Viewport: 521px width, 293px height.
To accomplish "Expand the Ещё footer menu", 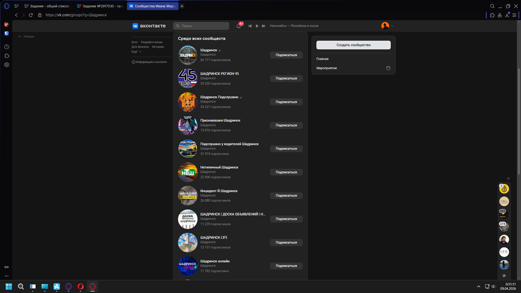I will pyautogui.click(x=136, y=52).
